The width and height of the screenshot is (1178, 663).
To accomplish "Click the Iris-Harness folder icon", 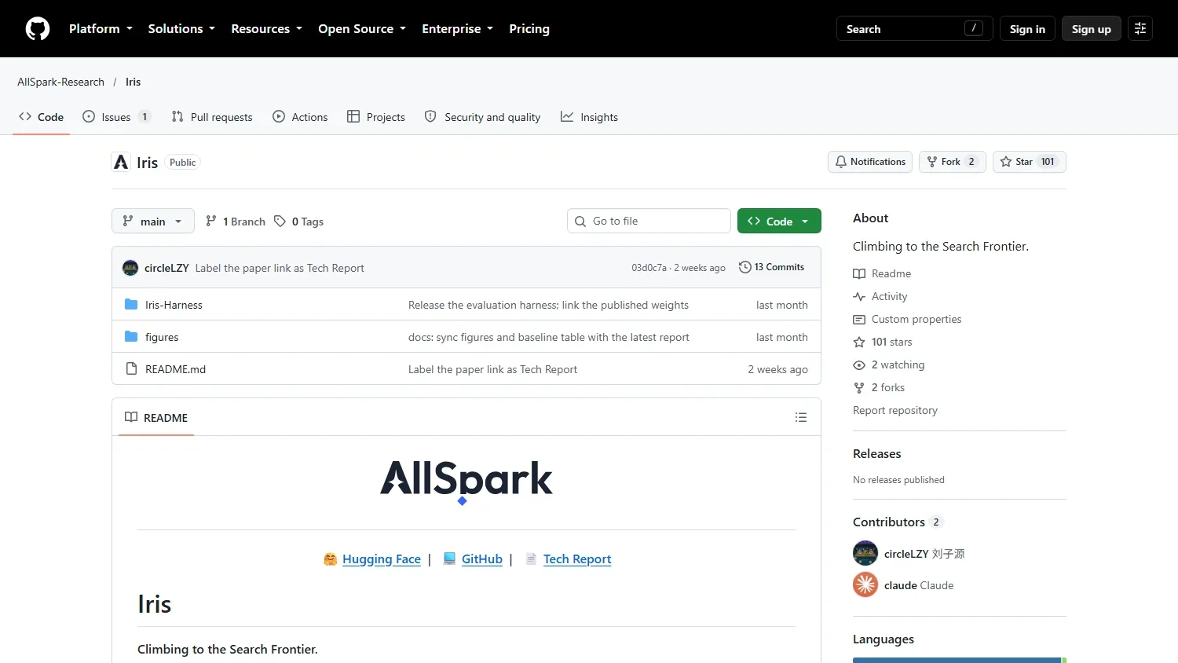I will click(131, 304).
